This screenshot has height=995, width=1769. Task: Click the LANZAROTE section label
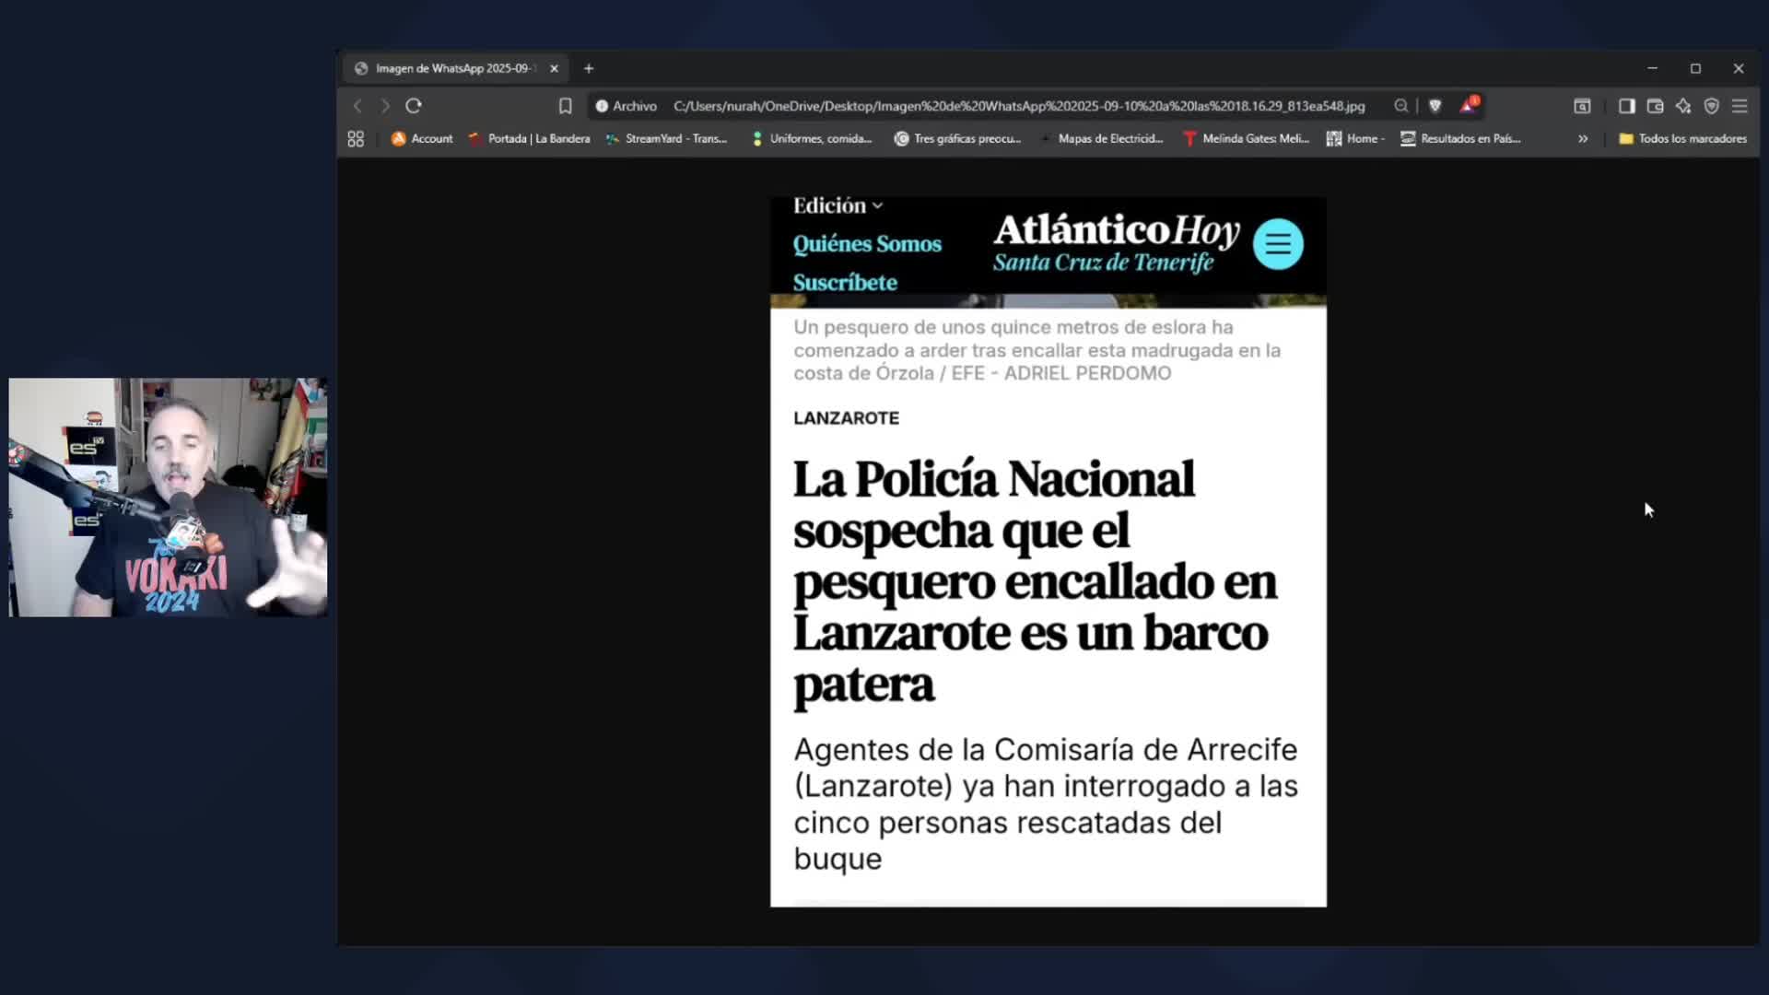846,418
